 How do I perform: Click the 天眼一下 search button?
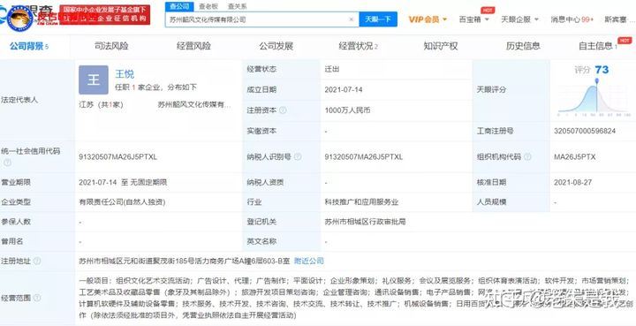click(378, 19)
